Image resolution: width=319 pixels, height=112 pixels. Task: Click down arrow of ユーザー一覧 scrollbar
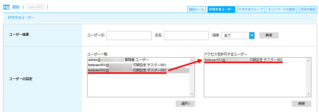[192, 94]
